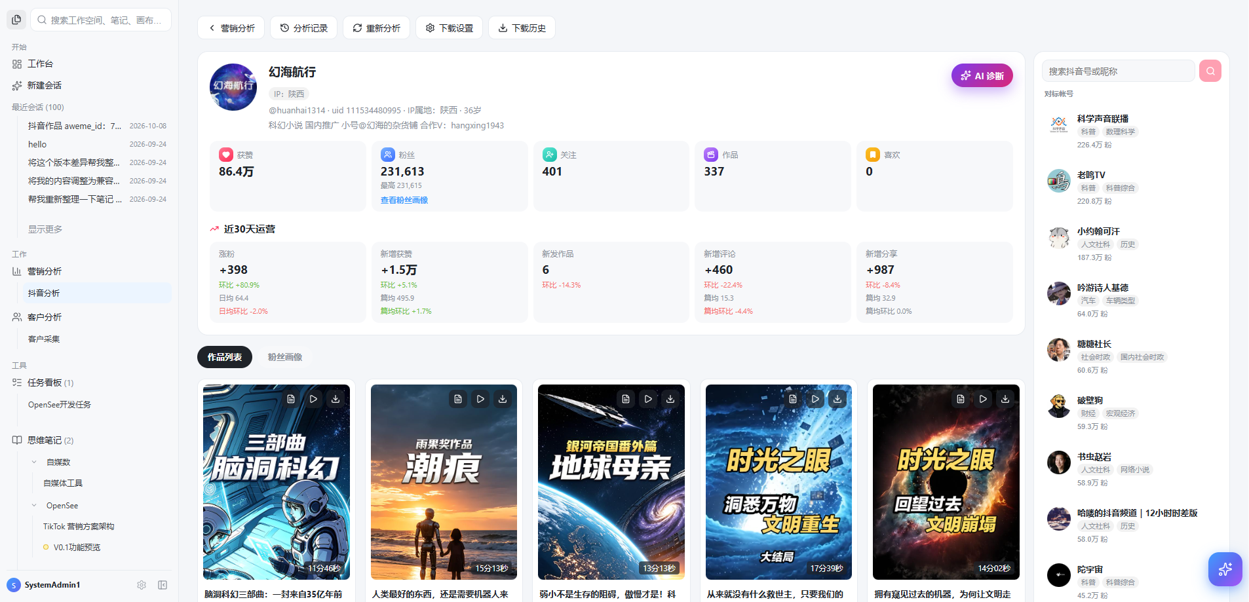1249x602 pixels.
Task: Open document icon on 脑洞科幻 card
Action: (291, 399)
